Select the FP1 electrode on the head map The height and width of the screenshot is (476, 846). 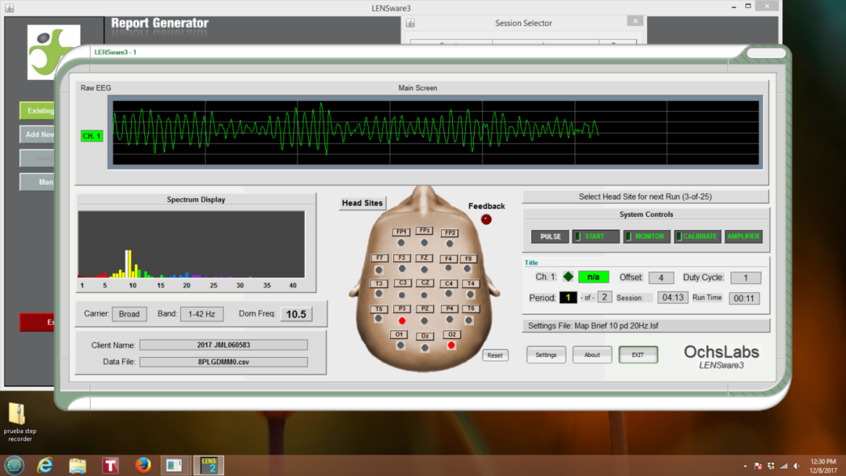point(399,232)
